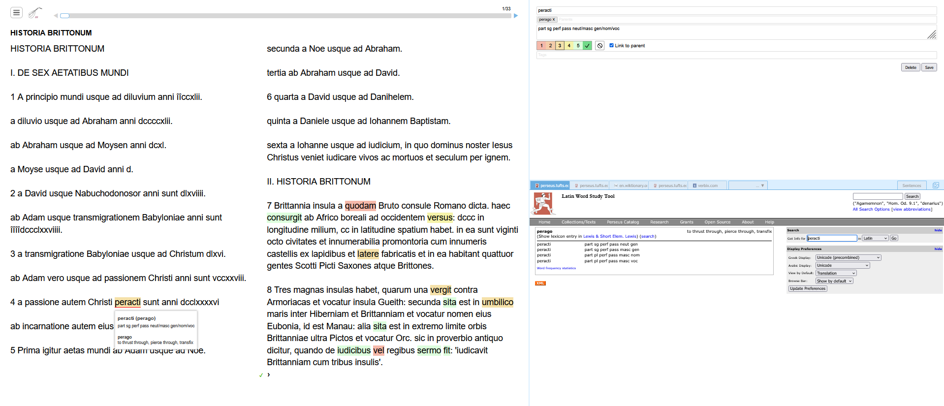Save the term definition
944x406 pixels.
(929, 67)
